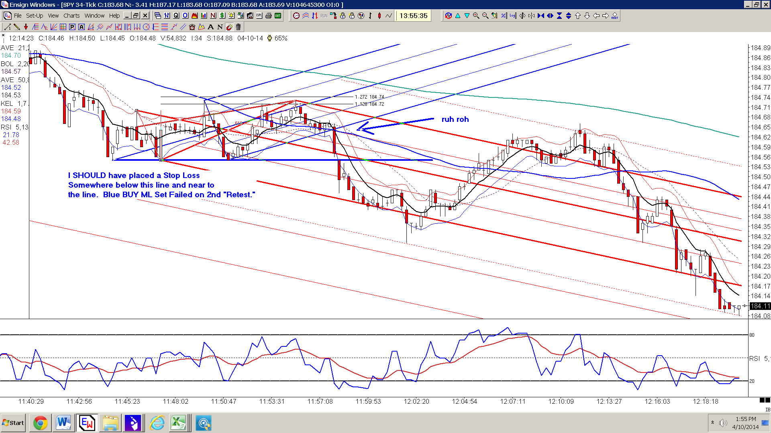Click the alarm clock drawing tool icon

pos(192,27)
